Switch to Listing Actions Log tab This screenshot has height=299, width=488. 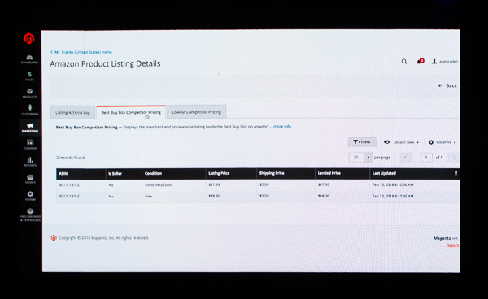click(x=73, y=112)
